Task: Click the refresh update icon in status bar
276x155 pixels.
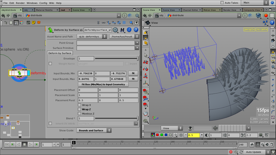Action: pos(241,152)
